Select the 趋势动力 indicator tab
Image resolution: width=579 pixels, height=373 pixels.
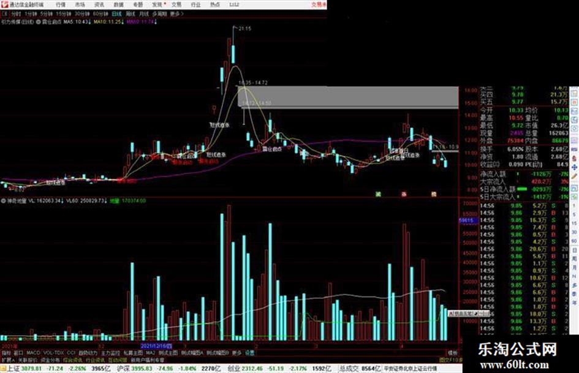(x=88, y=353)
